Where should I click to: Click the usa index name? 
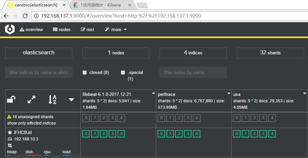coord(237,94)
